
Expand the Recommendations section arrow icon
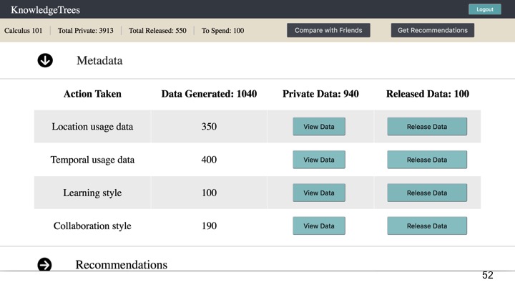coord(44,265)
